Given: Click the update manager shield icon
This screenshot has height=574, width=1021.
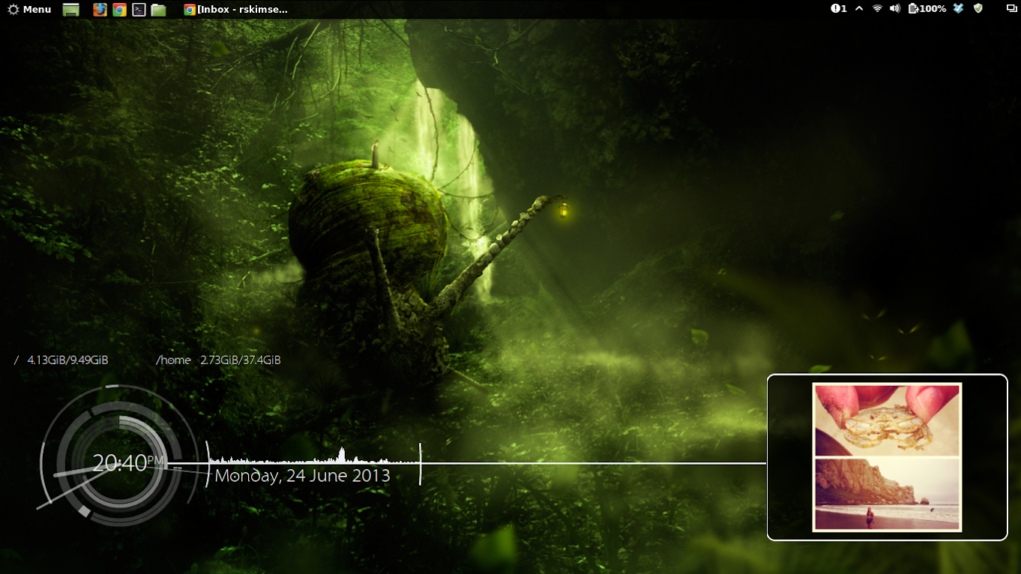Looking at the screenshot, I should point(978,9).
